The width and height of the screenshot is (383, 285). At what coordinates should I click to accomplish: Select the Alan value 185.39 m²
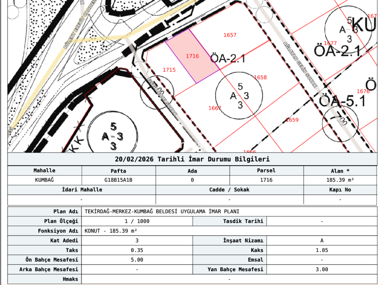(340, 180)
